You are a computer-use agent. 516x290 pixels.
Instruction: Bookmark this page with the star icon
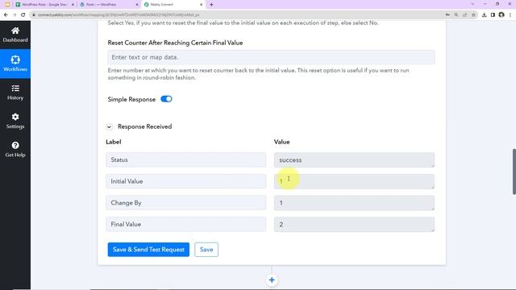point(473,14)
